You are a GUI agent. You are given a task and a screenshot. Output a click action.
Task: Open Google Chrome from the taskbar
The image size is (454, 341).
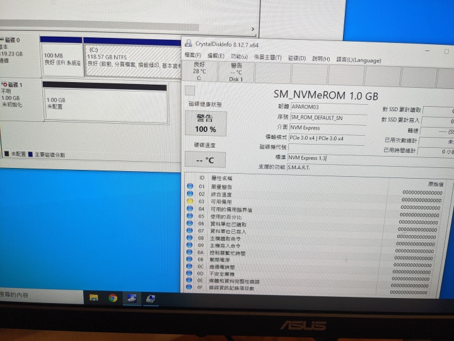(x=113, y=298)
